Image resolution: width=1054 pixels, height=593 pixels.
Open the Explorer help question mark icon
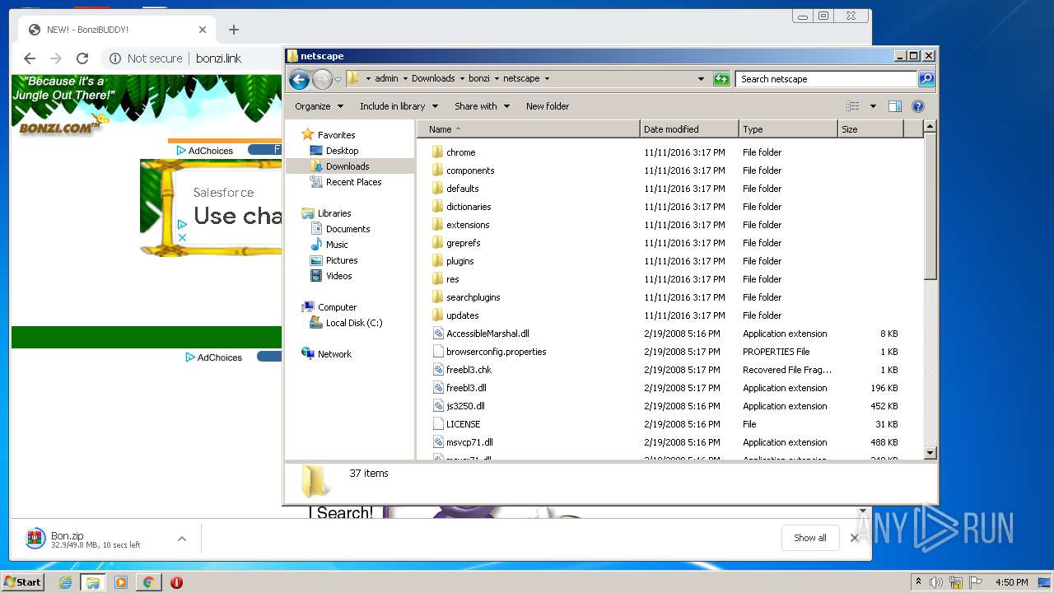pyautogui.click(x=918, y=106)
